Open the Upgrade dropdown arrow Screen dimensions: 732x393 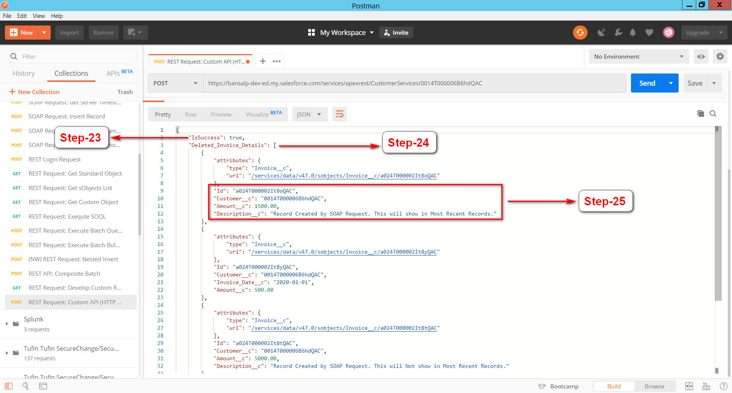tap(721, 33)
